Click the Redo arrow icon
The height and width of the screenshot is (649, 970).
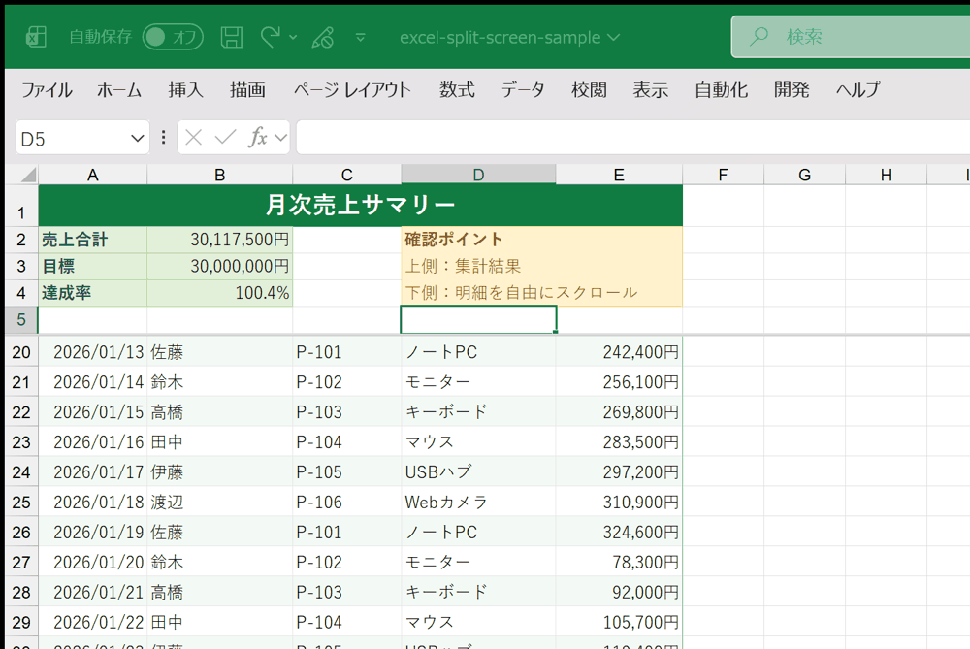271,37
